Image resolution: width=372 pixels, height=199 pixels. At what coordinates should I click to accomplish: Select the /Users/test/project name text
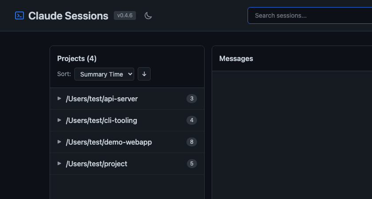click(97, 164)
